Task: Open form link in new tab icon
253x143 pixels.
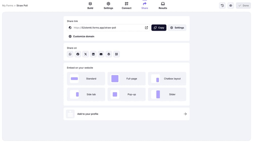Action: pyautogui.click(x=146, y=28)
